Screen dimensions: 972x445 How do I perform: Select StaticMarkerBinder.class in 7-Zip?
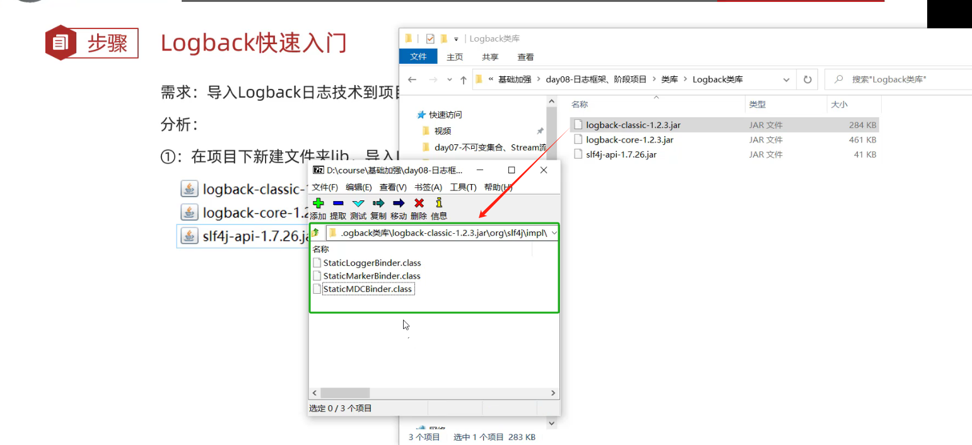click(x=372, y=276)
